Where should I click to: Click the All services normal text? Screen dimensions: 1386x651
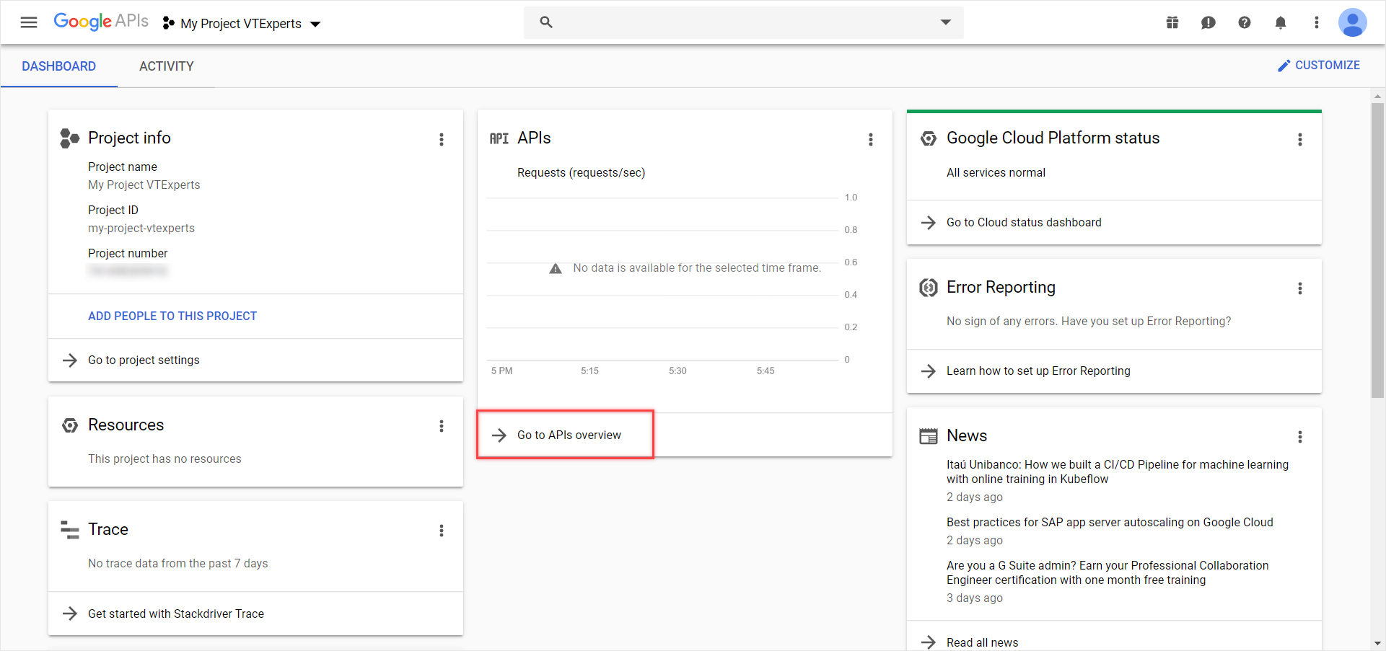click(996, 172)
